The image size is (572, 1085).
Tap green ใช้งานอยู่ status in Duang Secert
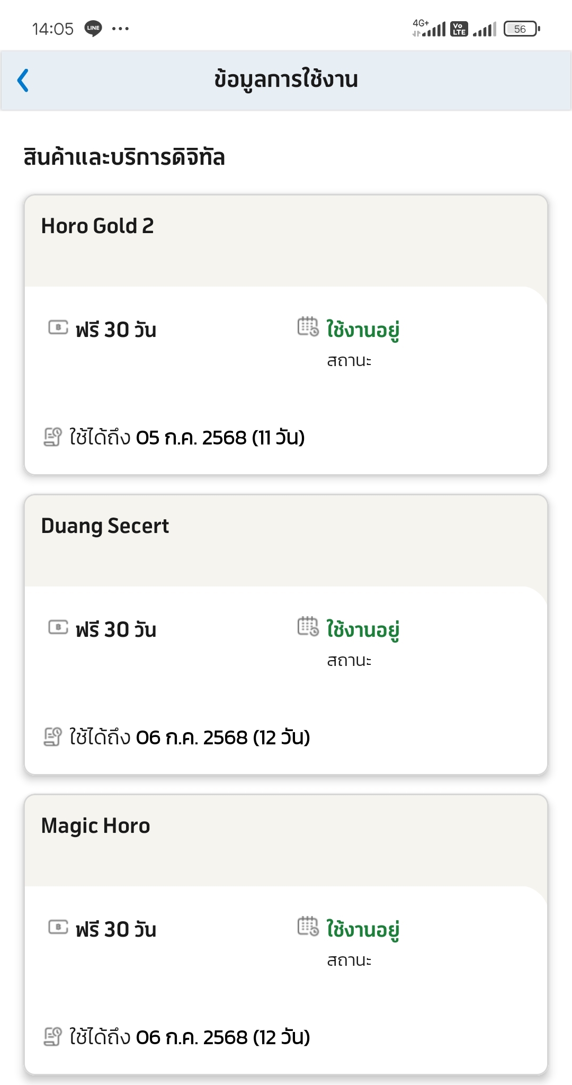click(363, 629)
